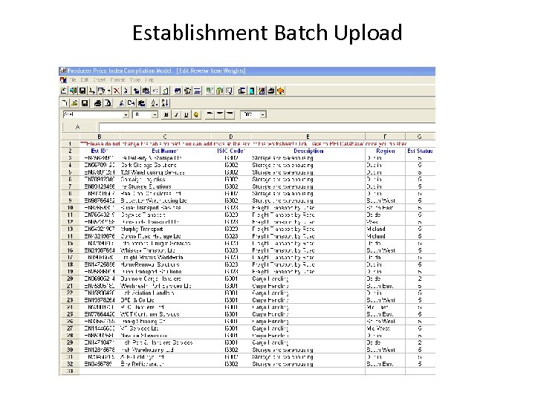The height and width of the screenshot is (401, 535).
Task: Click the red X delete icon
Action: point(117,91)
